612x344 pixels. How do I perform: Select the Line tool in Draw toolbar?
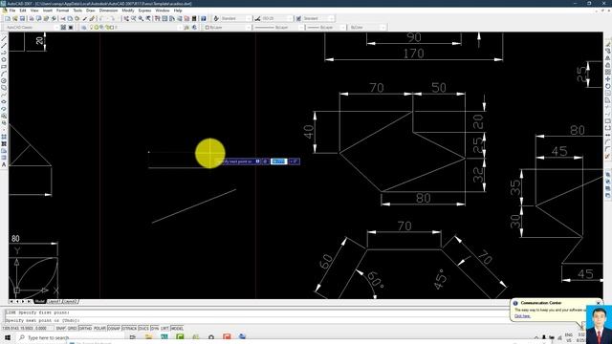[x=4, y=38]
